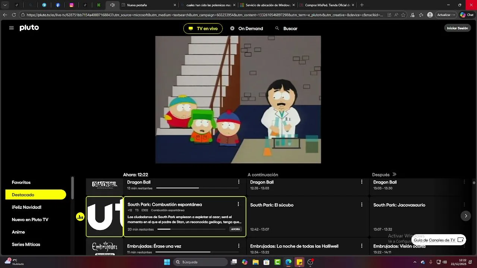Open options for Embrujadas: Érase una vez
Screen dimensions: 477x268
point(238,246)
